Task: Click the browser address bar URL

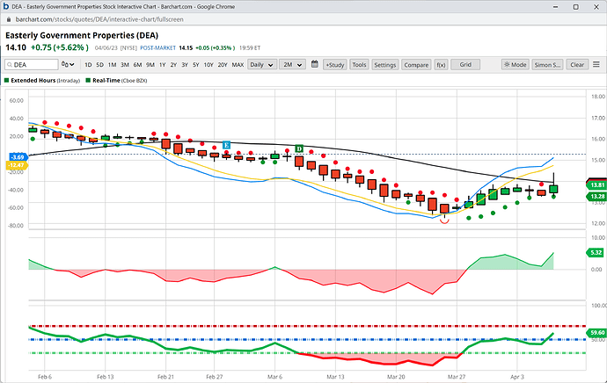Action: [99, 19]
